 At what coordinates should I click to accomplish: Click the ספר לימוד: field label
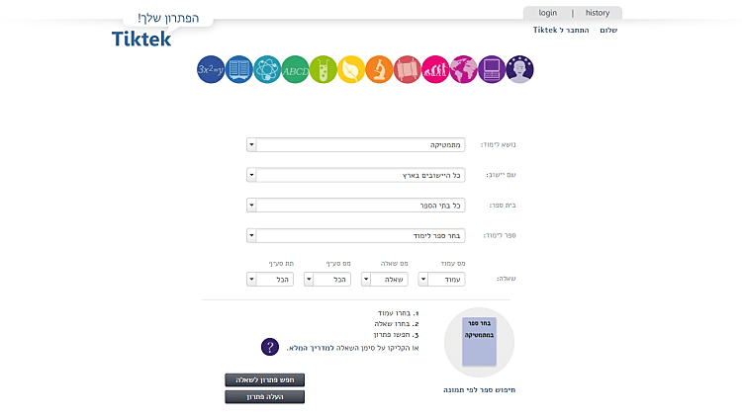500,235
